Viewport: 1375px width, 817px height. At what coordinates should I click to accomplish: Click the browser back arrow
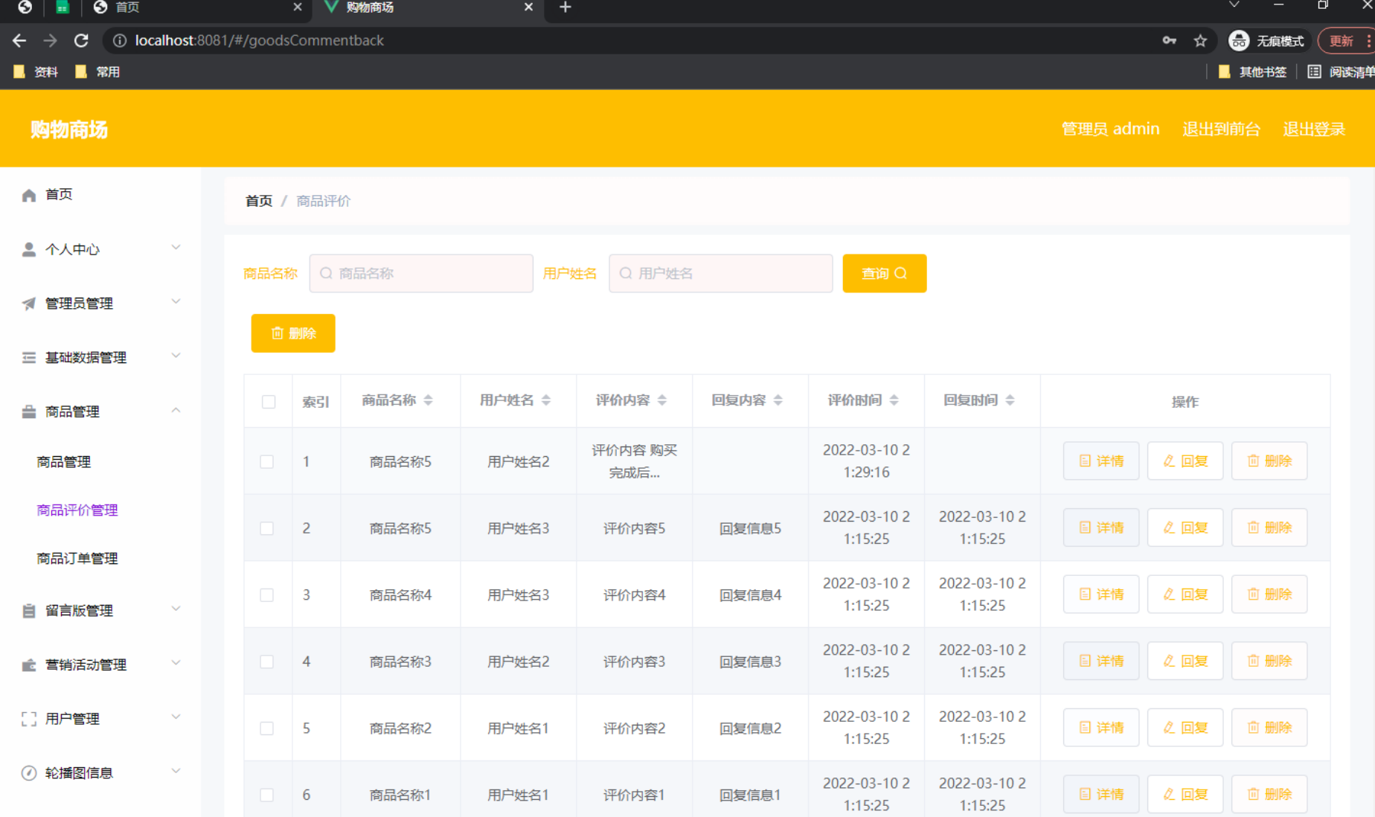19,40
